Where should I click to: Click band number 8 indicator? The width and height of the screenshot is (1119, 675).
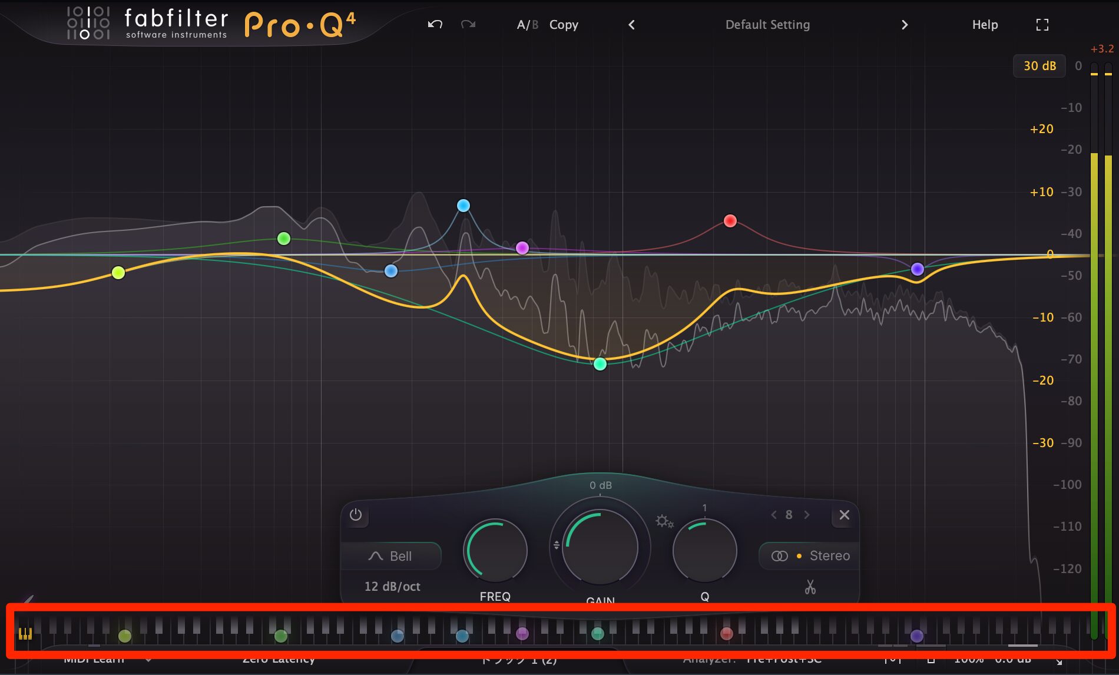pyautogui.click(x=789, y=515)
